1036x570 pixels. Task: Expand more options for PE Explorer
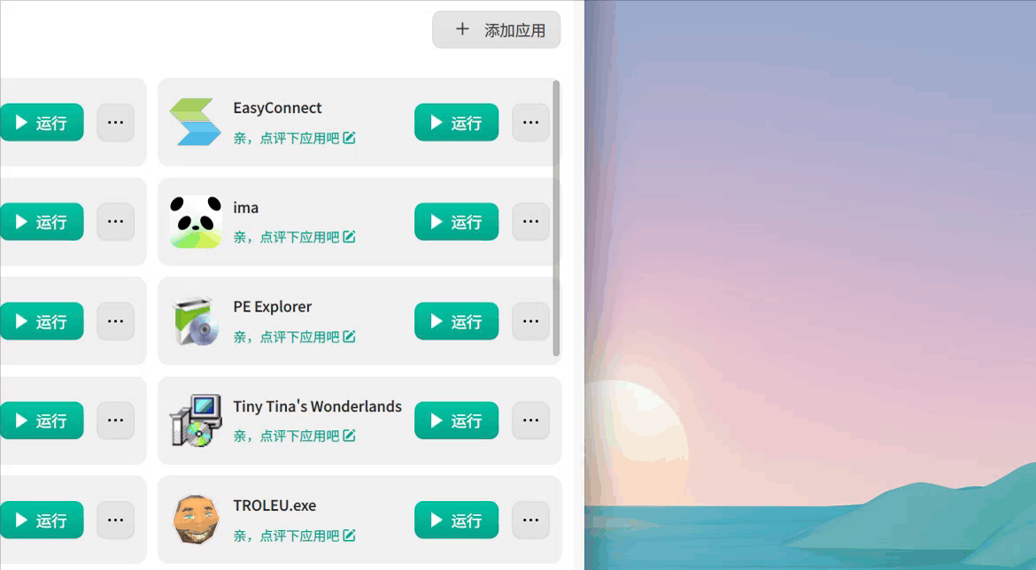point(530,321)
